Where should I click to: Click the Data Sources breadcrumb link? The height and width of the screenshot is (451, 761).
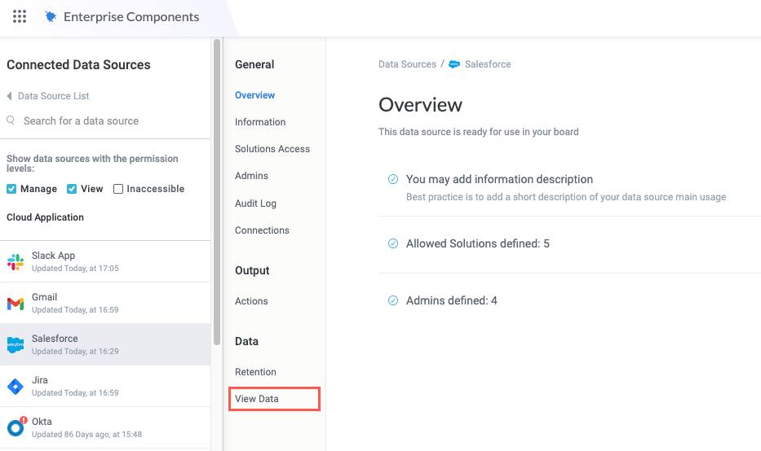coord(407,64)
